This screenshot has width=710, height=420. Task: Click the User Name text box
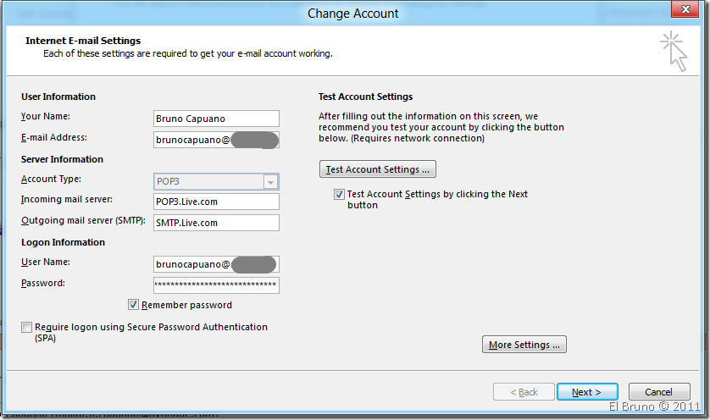point(216,264)
